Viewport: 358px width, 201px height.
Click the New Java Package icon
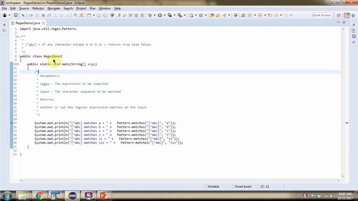tap(191, 15)
